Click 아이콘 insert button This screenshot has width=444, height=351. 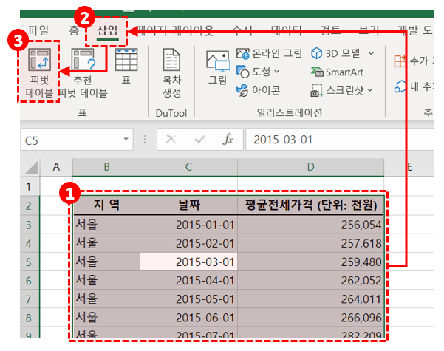[258, 90]
